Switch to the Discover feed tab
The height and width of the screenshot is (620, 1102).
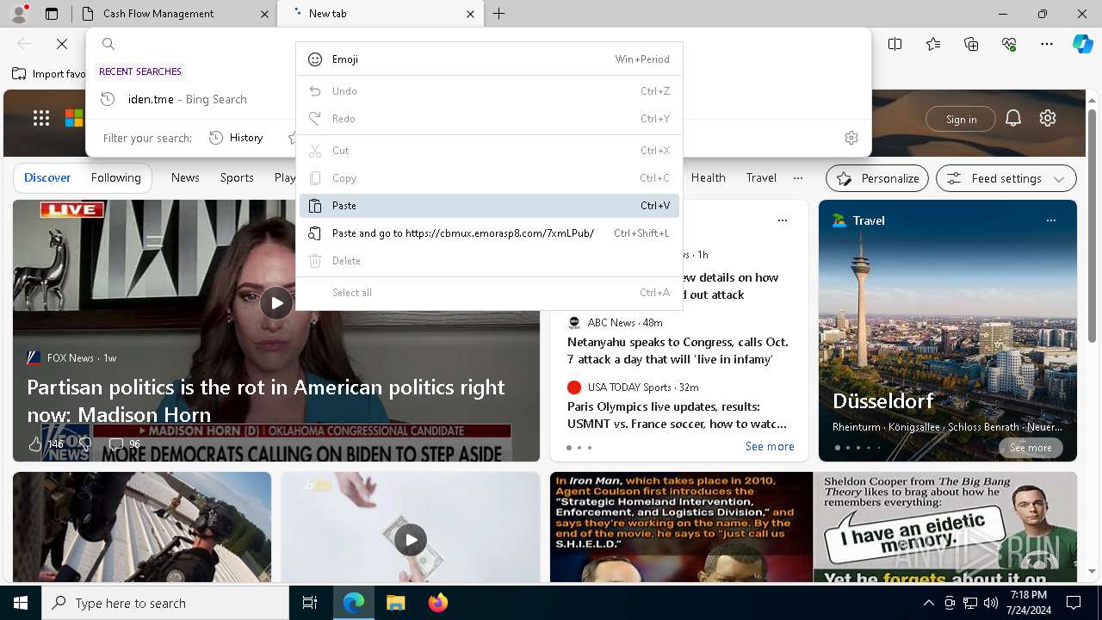(x=47, y=178)
